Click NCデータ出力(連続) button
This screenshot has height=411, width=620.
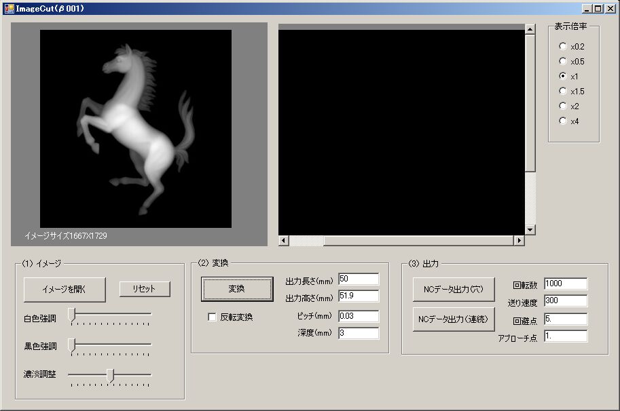(454, 319)
